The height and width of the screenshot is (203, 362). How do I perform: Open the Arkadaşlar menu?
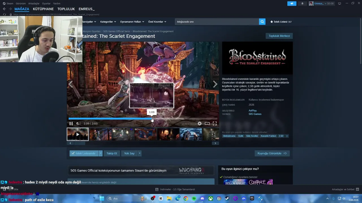pos(34,3)
